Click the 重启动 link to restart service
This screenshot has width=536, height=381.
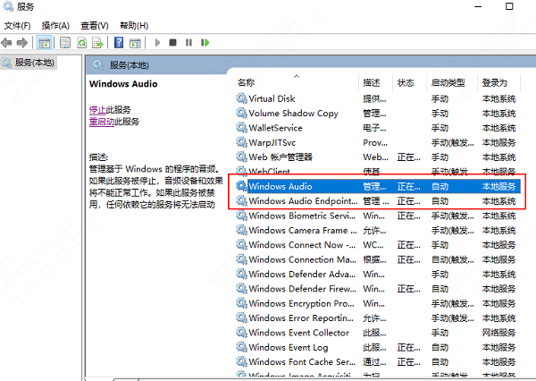102,122
